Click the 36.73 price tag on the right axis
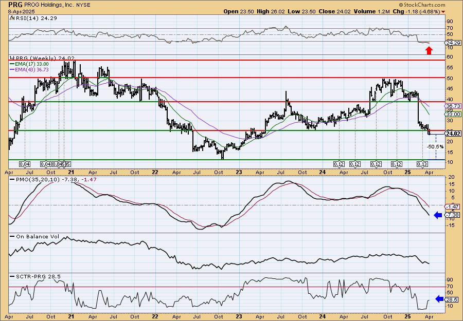This screenshot has height=321, width=463. [453, 106]
